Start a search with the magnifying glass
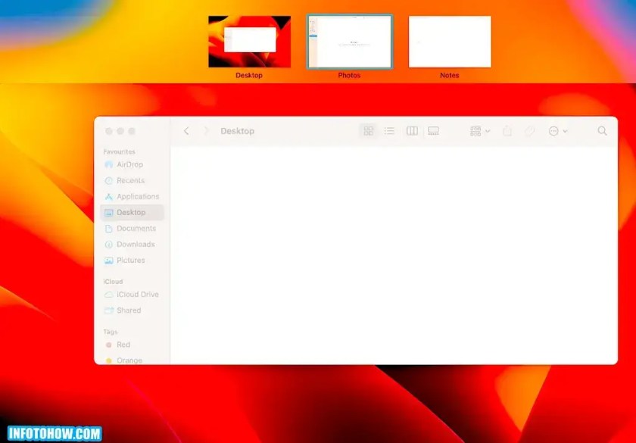 [x=602, y=130]
